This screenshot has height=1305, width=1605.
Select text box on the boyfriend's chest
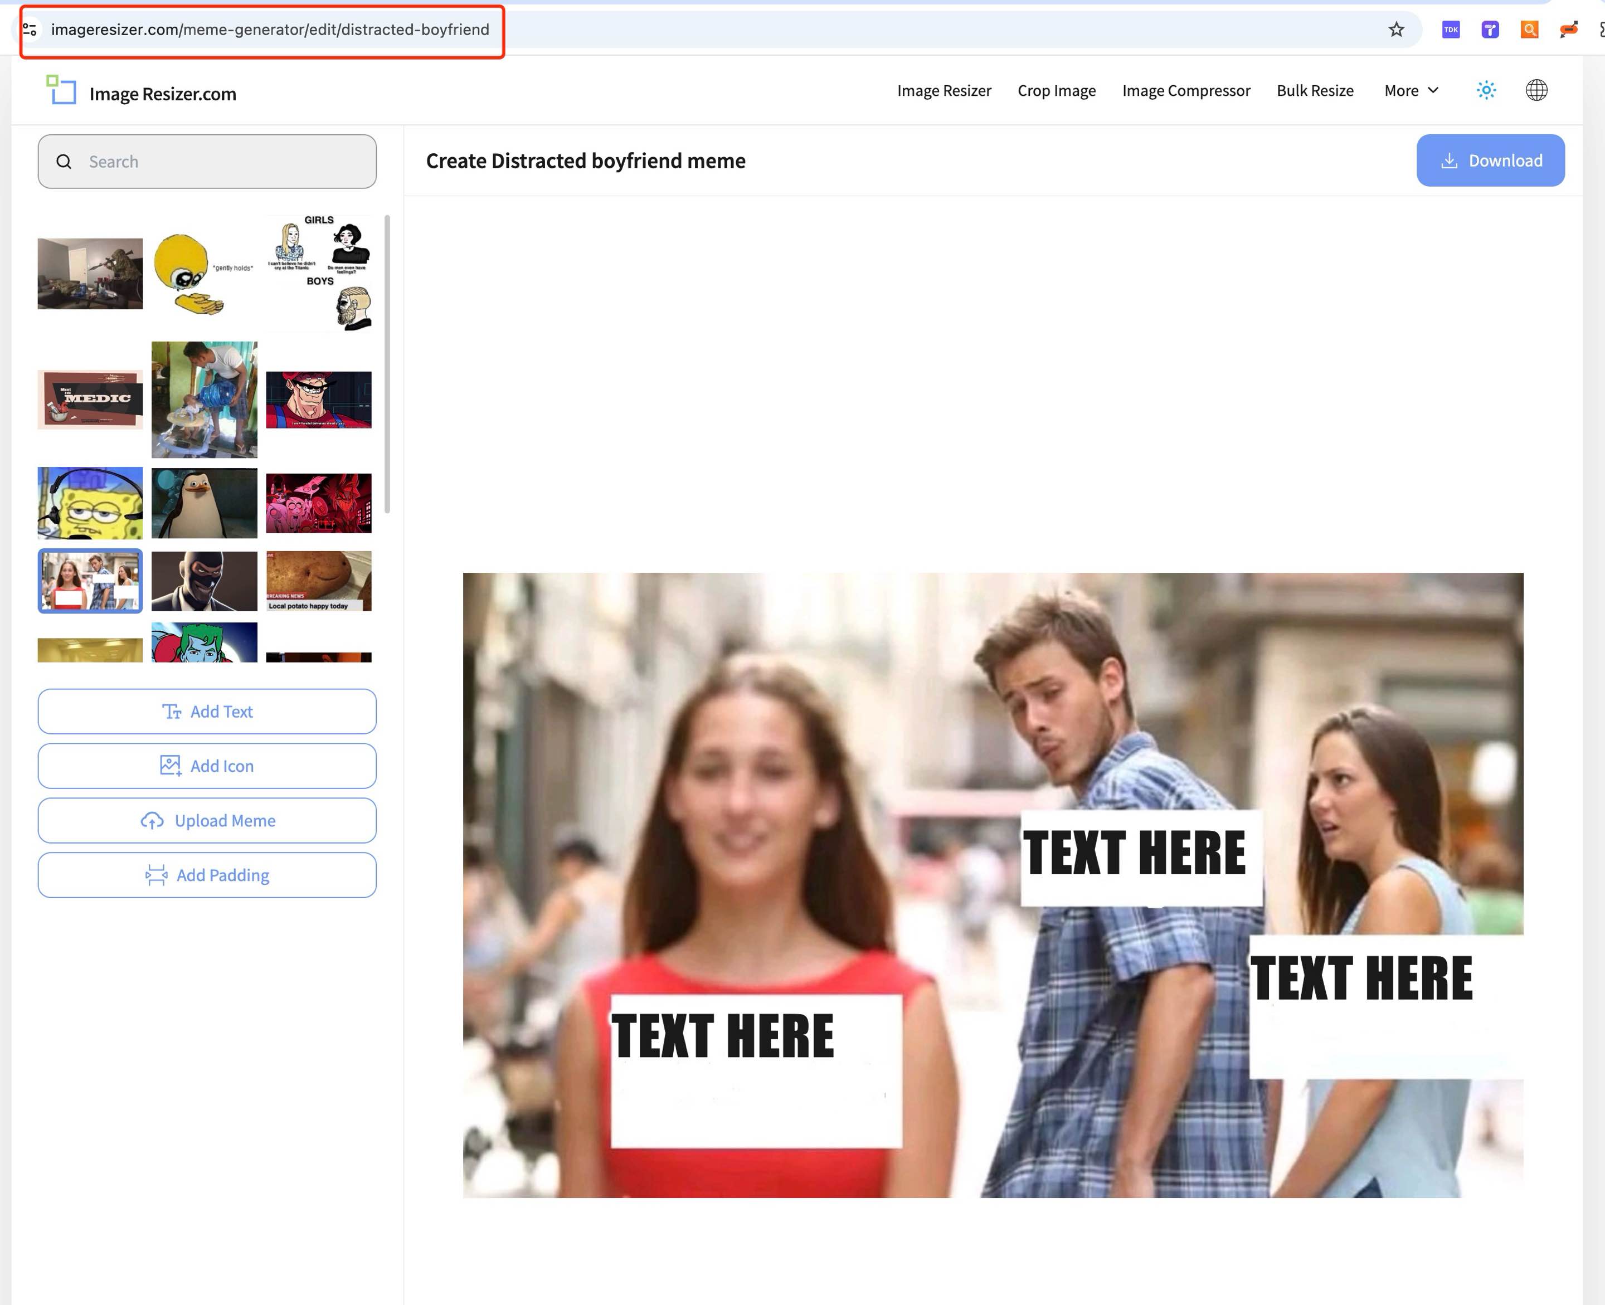[x=1140, y=858]
